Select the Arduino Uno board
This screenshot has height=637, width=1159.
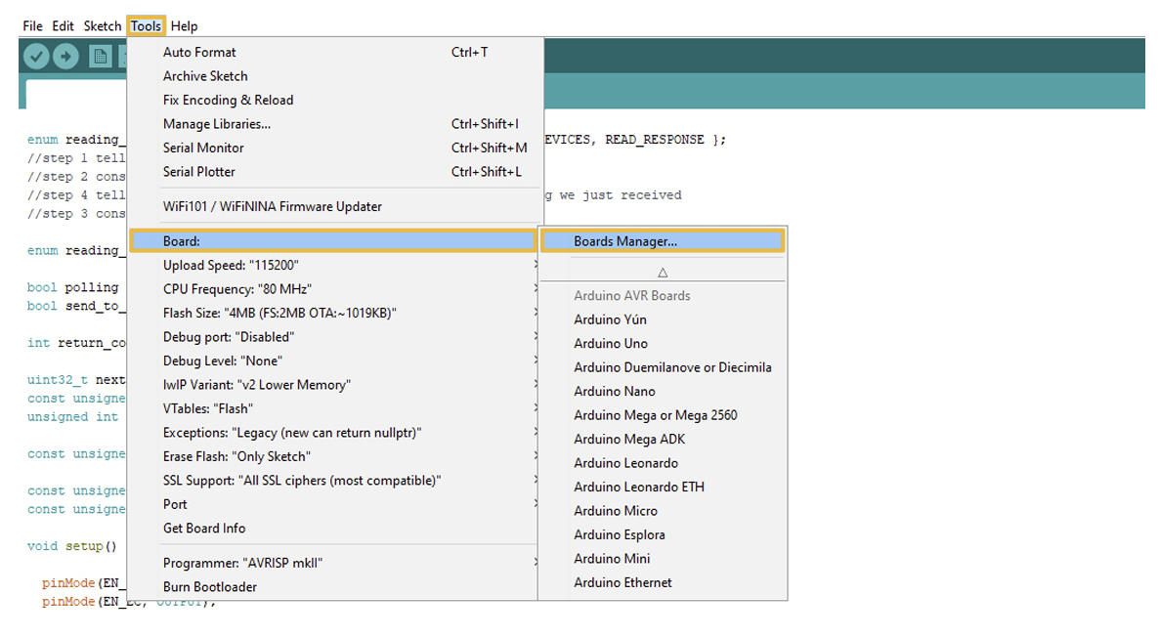663,344
